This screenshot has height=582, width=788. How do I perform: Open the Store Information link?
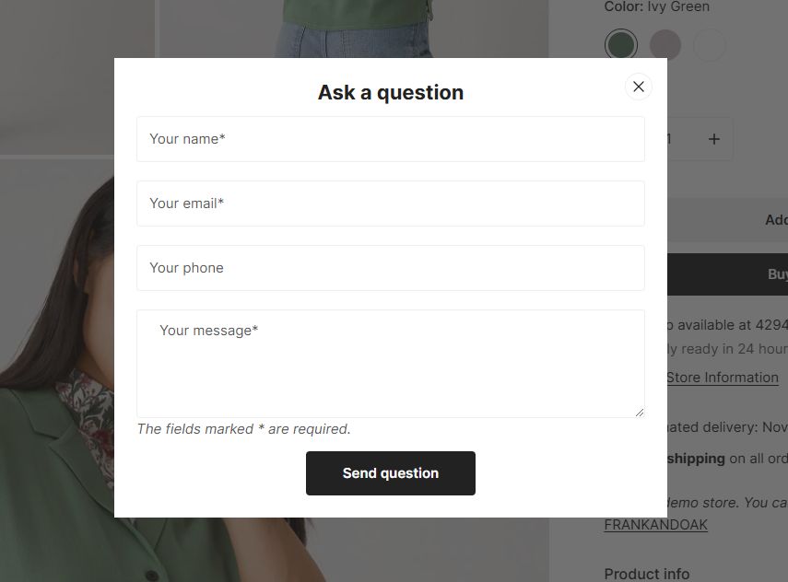point(723,378)
